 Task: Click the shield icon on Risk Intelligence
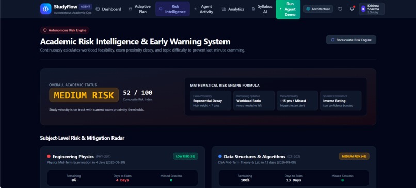pyautogui.click(x=161, y=9)
